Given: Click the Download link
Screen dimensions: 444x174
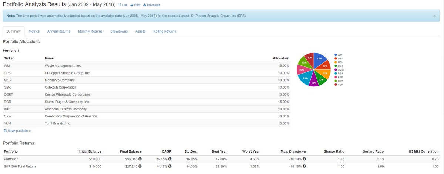Looking at the screenshot, I should tap(153, 5).
